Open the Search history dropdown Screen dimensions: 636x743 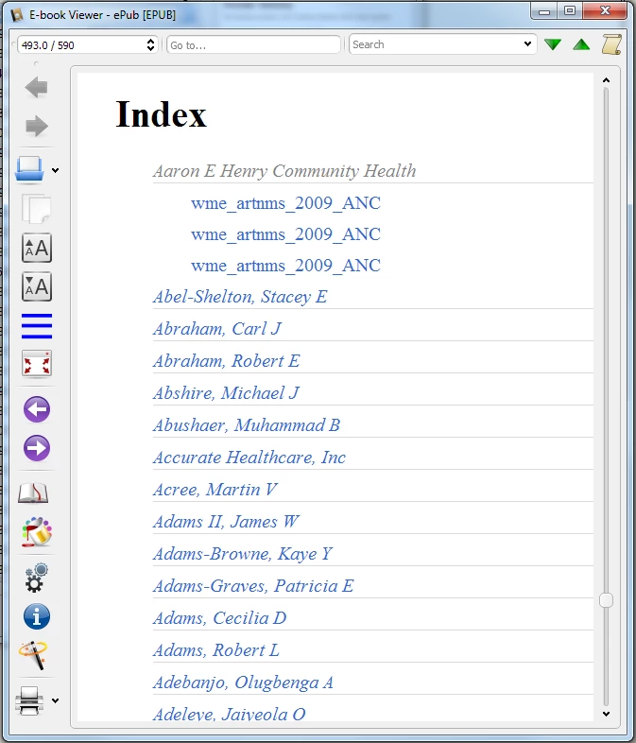tap(527, 44)
